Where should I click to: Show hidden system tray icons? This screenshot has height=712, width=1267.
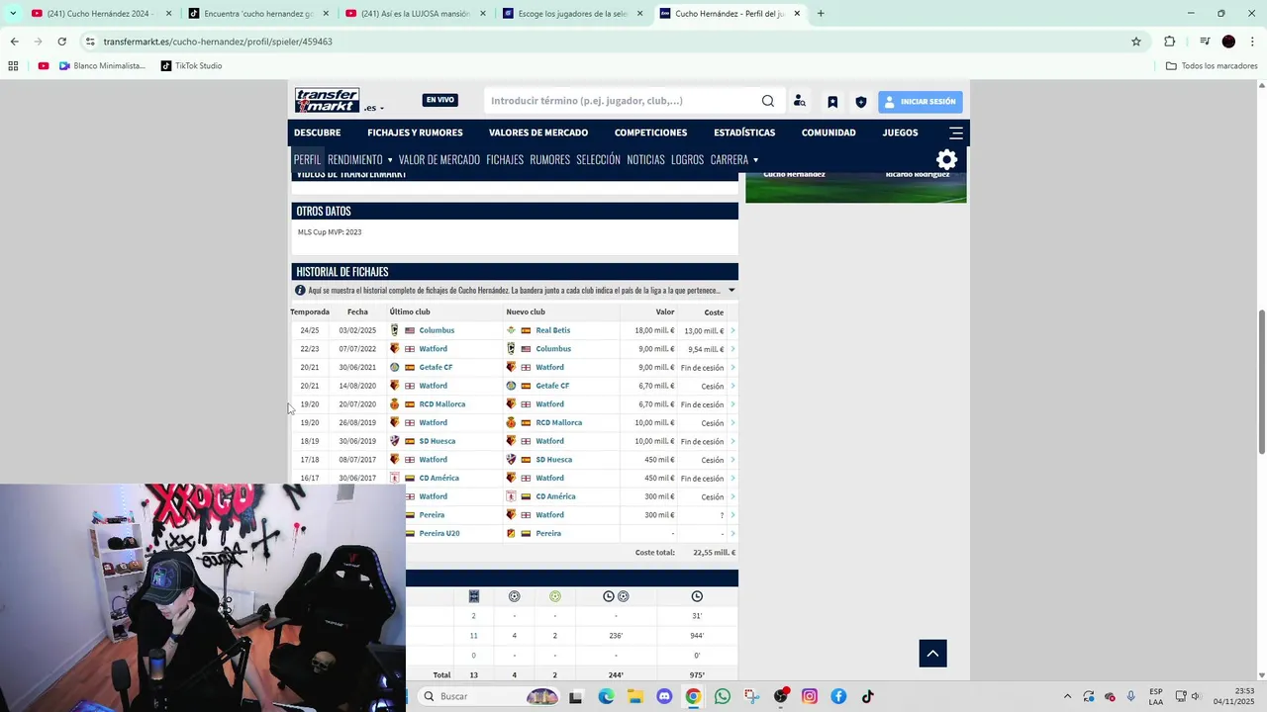pos(1067,696)
